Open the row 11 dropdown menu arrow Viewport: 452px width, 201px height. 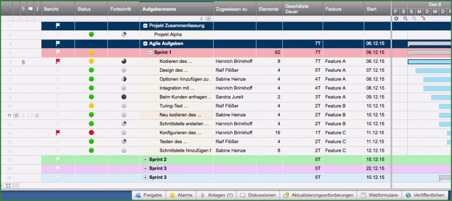pos(16,115)
